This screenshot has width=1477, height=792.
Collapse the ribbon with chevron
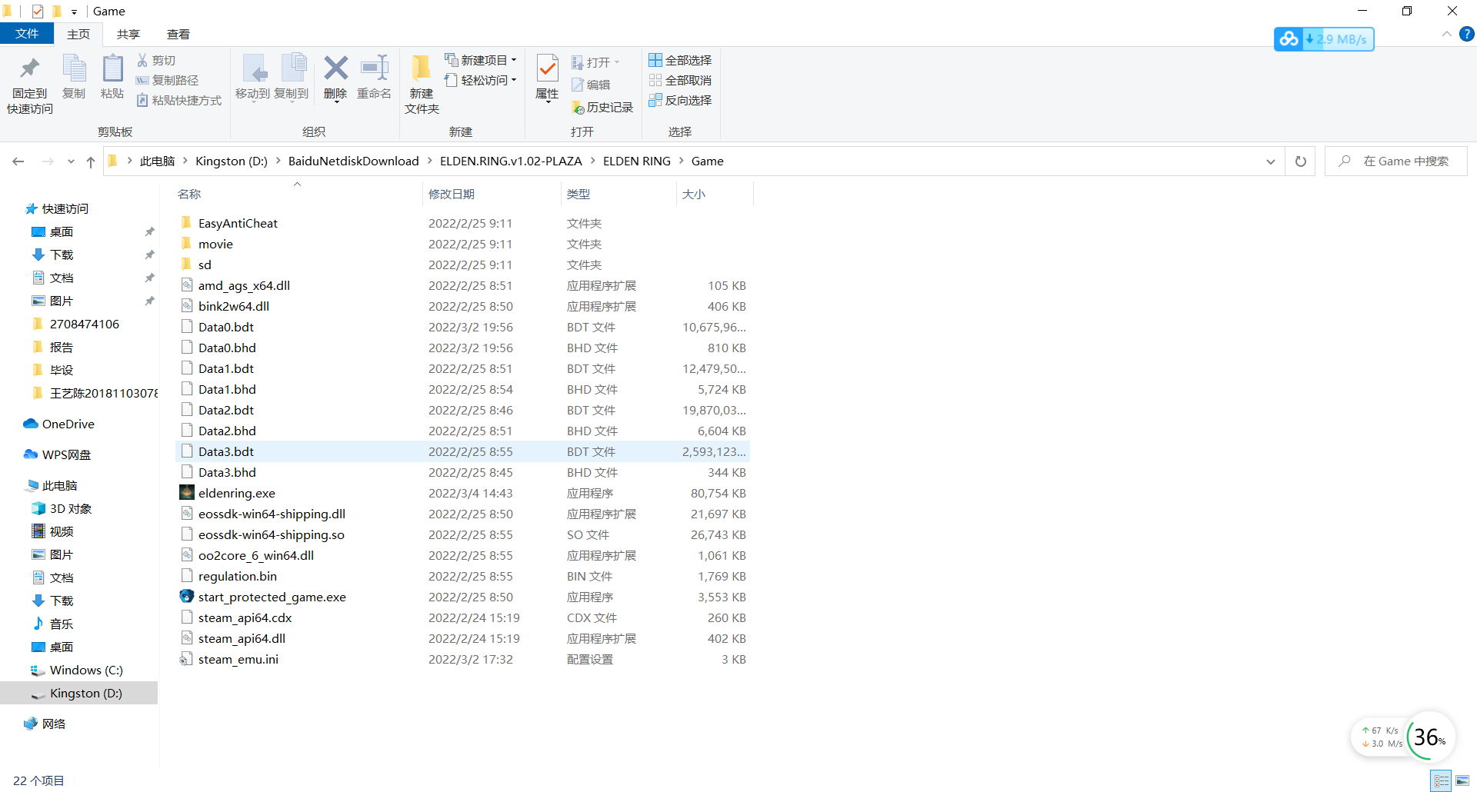click(x=1447, y=34)
